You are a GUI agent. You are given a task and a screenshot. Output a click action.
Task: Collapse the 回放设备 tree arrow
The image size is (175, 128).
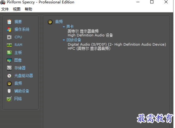click(x=64, y=40)
